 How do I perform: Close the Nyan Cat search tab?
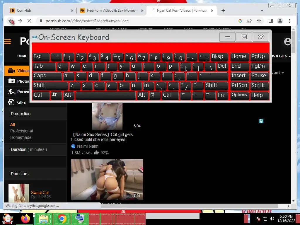pyautogui.click(x=212, y=11)
